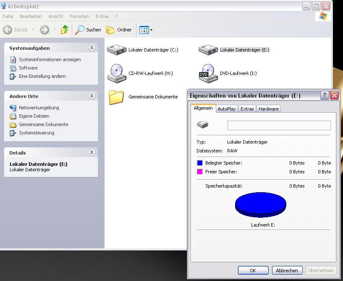Click the Arbeitsplatz title bar icon

pyautogui.click(x=3, y=6)
